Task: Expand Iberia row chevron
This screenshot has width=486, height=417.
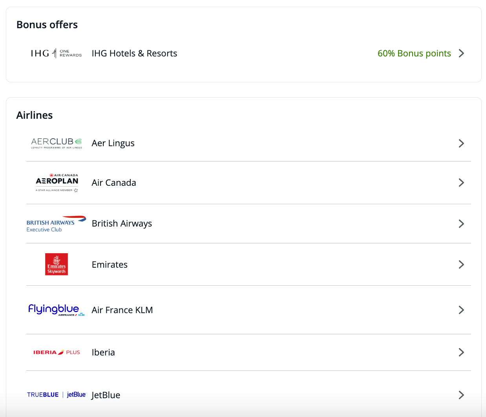Action: pos(462,352)
